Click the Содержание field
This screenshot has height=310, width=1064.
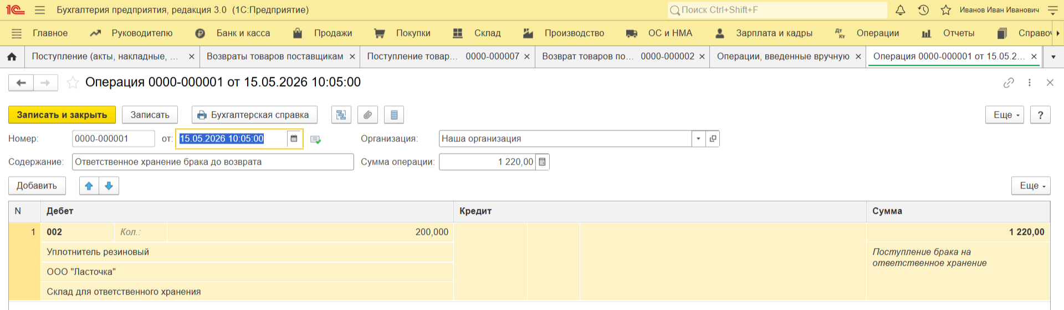coord(213,162)
